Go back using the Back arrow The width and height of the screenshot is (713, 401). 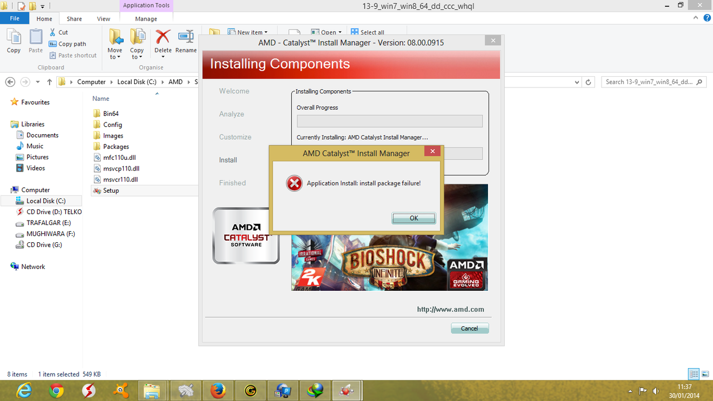(10, 82)
